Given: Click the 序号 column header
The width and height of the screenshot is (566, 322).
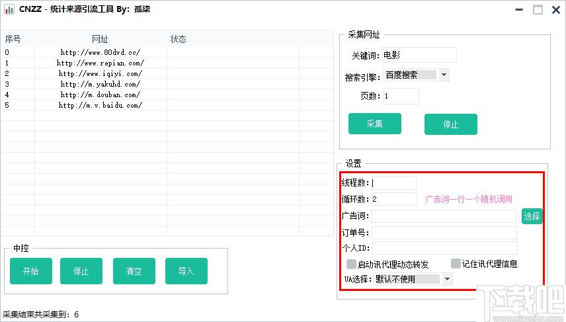Looking at the screenshot, I should [13, 39].
